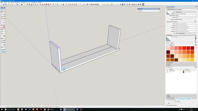Choose the Arc tool in left toolbar
The width and height of the screenshot is (198, 111).
pyautogui.click(x=2, y=21)
